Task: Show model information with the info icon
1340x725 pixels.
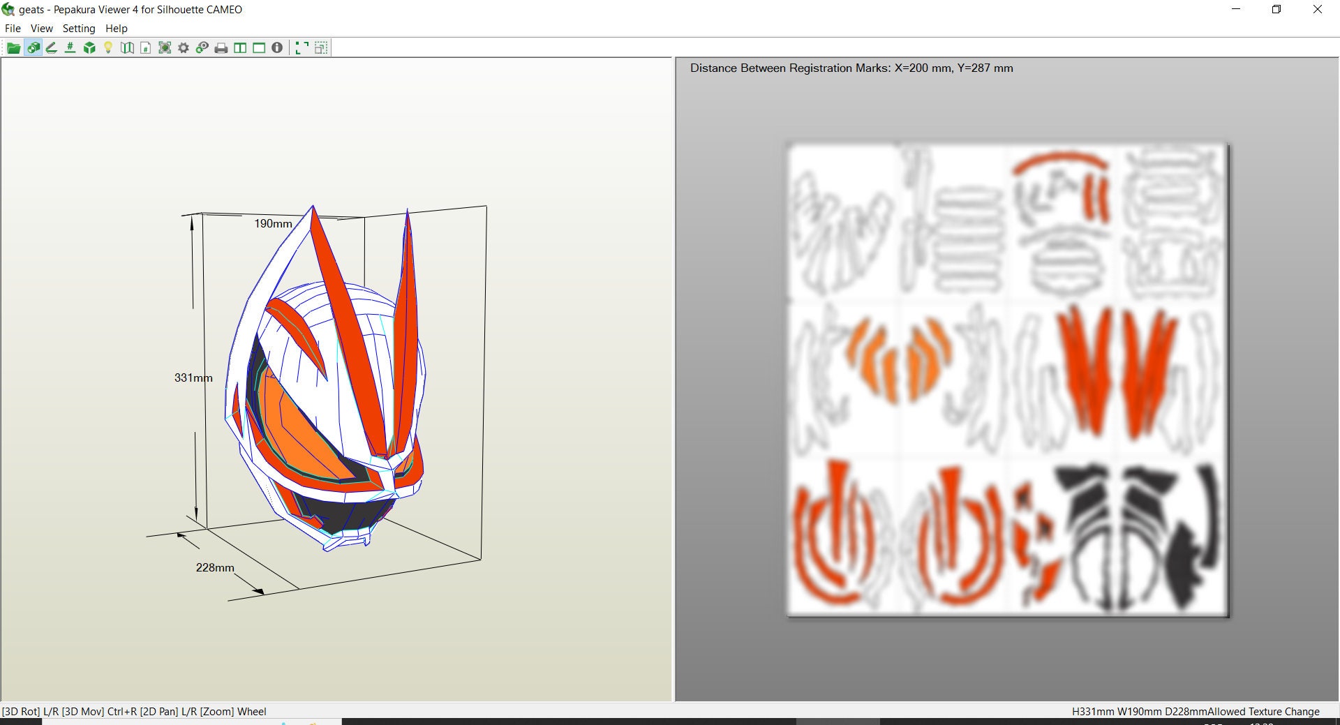Action: pyautogui.click(x=277, y=47)
